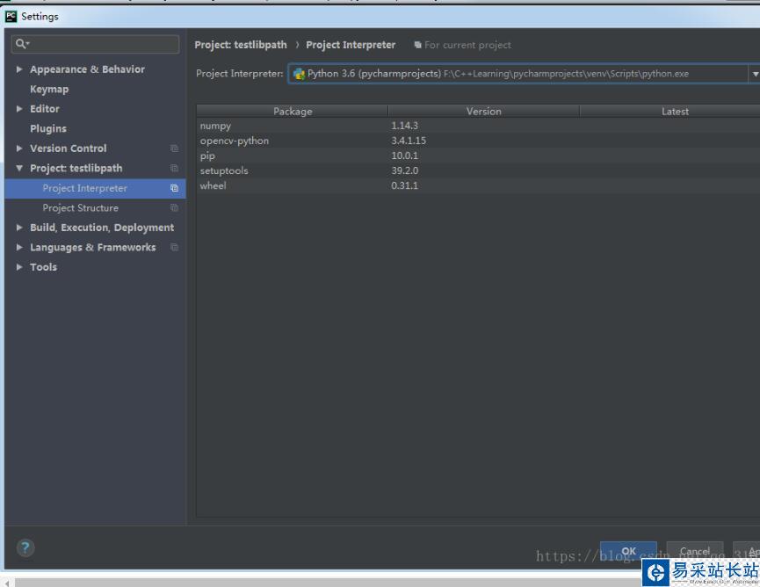
Task: Click version 10.0.1 cell
Action: click(405, 156)
